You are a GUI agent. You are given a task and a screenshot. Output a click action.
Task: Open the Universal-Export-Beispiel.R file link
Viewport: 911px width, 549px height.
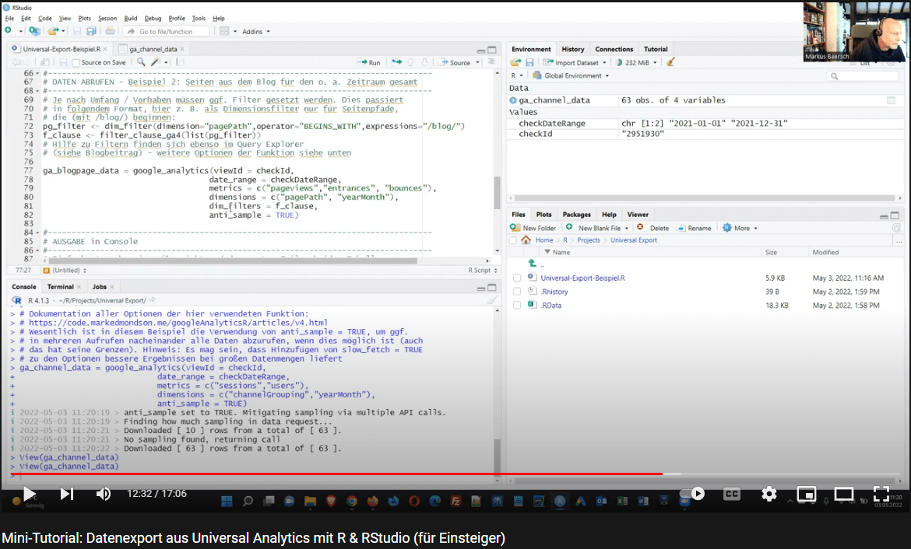pyautogui.click(x=582, y=278)
